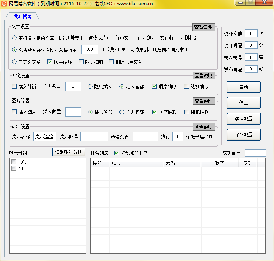Click the 状态 column header
274x261 pixels.
pyautogui.click(x=219, y=163)
